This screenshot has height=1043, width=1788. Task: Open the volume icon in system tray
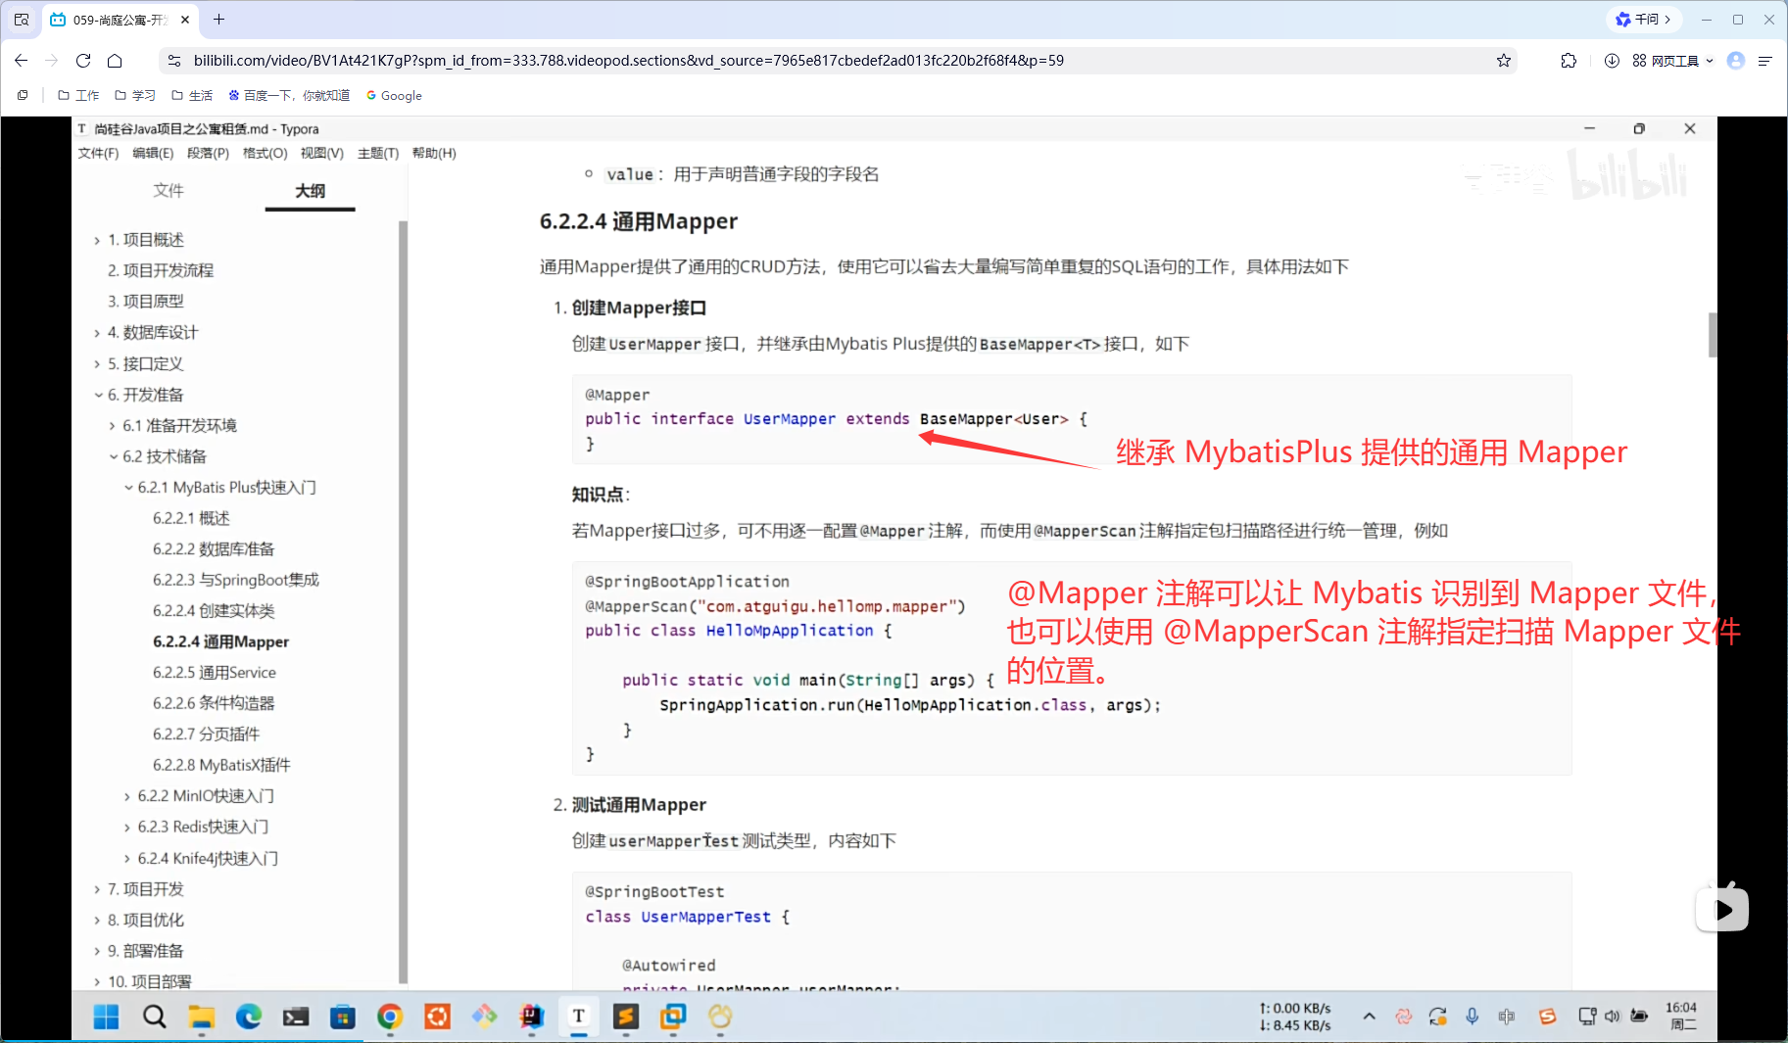(x=1612, y=1017)
